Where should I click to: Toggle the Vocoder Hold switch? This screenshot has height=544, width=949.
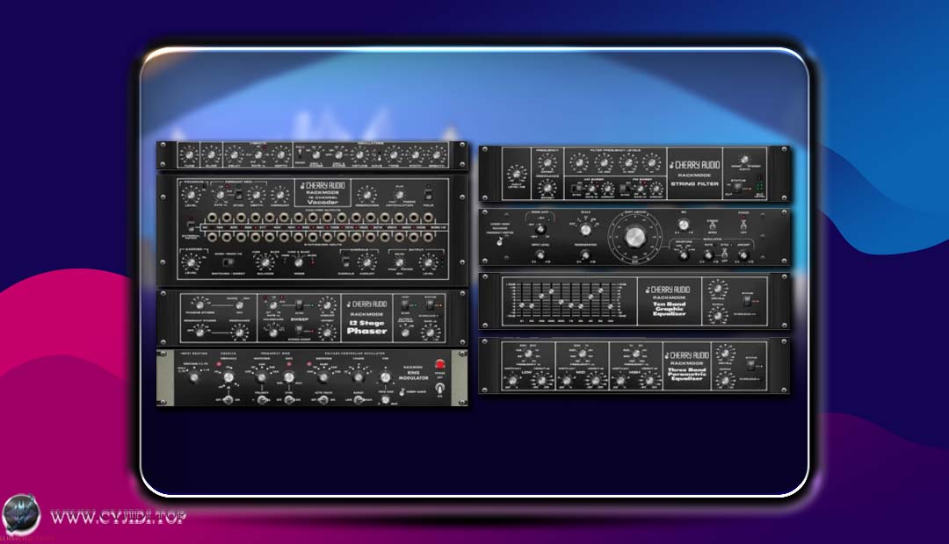click(x=429, y=194)
